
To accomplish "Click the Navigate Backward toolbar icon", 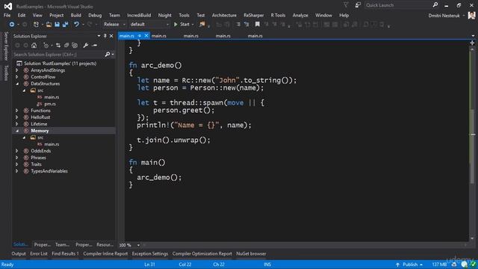I will [x=12, y=25].
